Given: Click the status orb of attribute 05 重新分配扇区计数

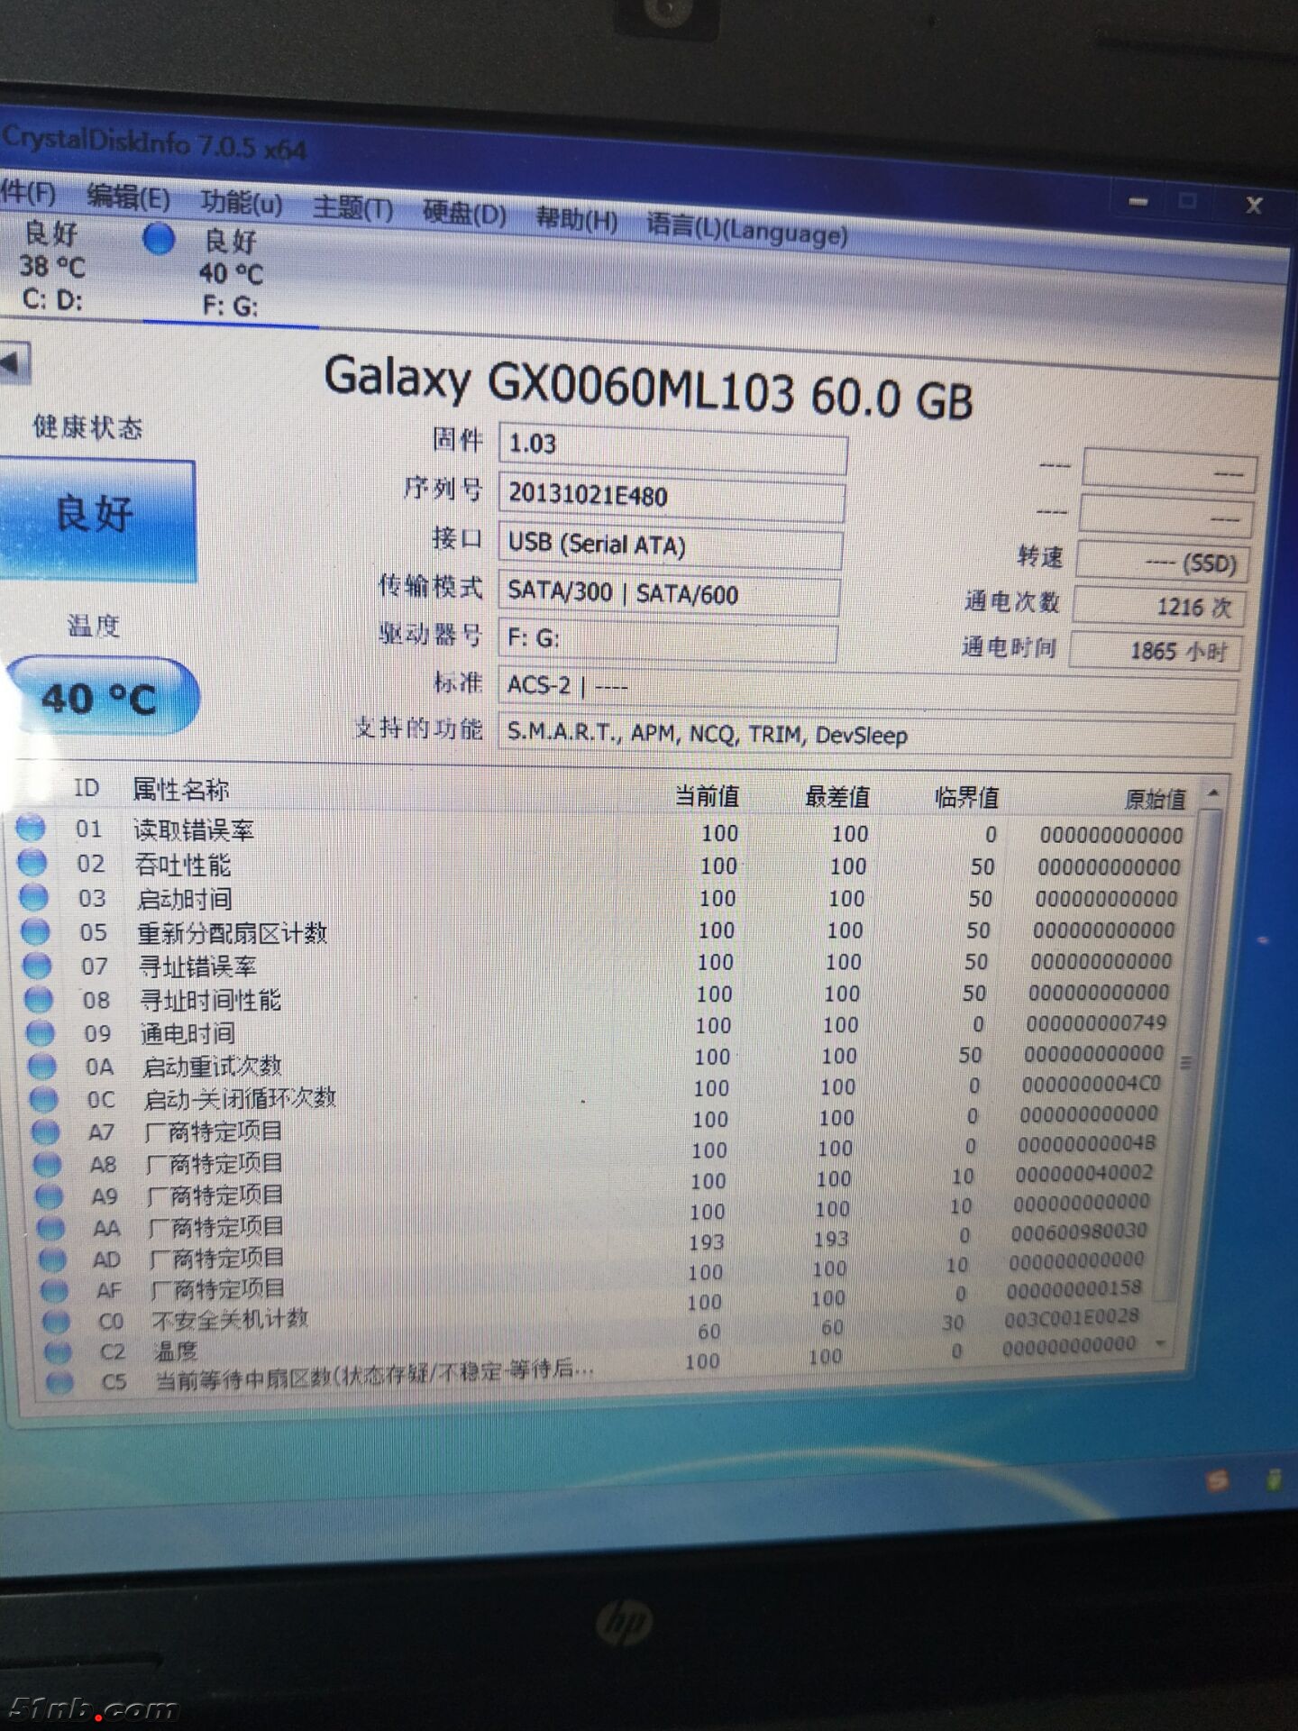Looking at the screenshot, I should pyautogui.click(x=36, y=930).
